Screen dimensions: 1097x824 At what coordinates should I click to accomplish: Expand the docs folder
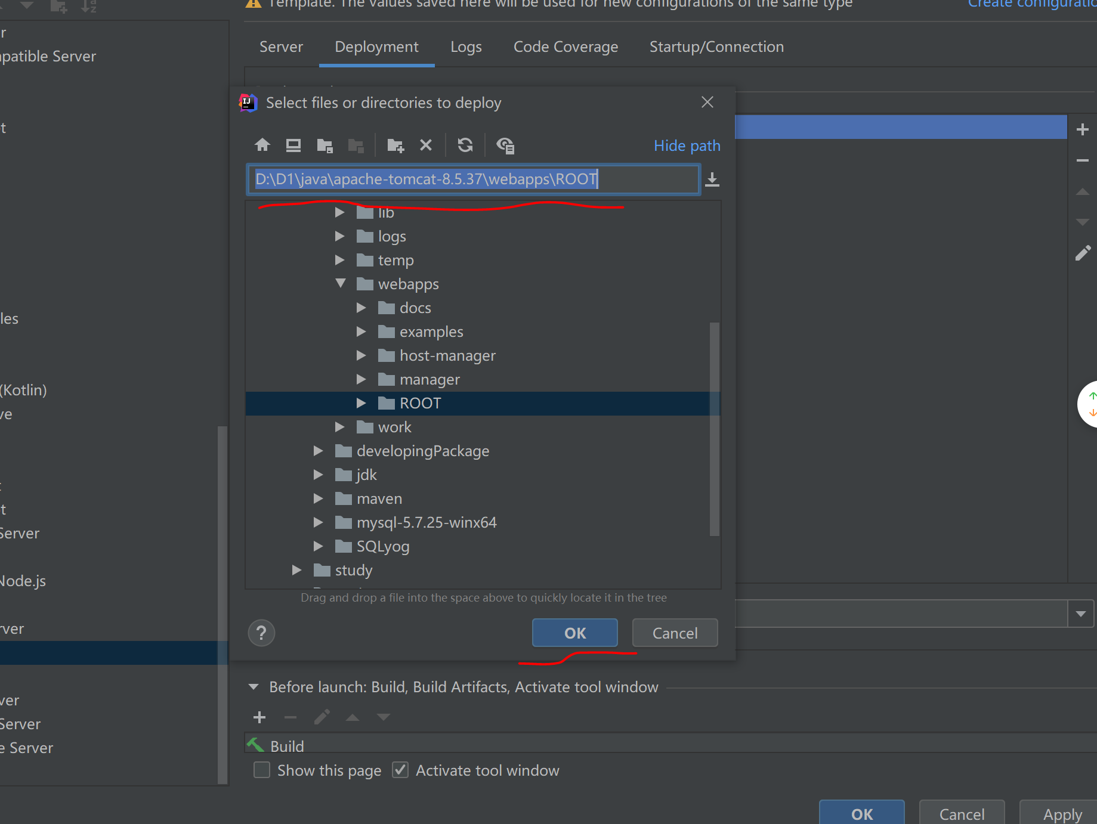coord(361,308)
